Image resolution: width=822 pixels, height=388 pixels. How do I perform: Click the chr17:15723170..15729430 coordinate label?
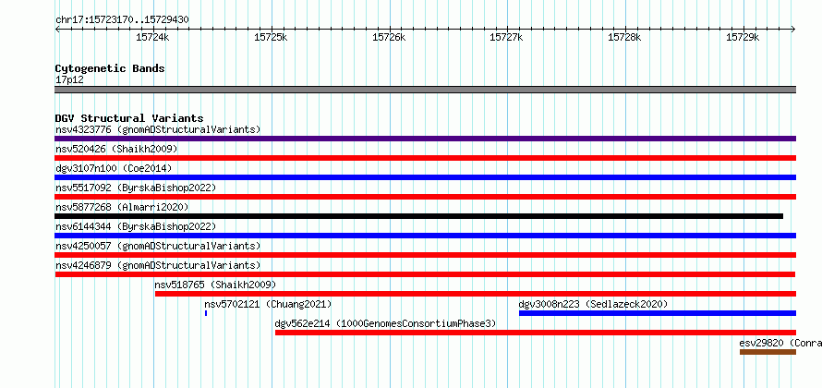point(122,20)
